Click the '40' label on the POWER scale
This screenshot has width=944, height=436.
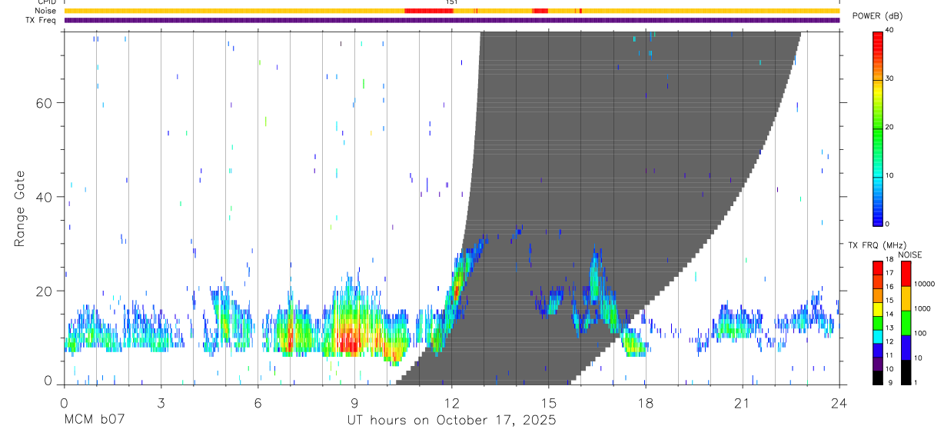(890, 31)
